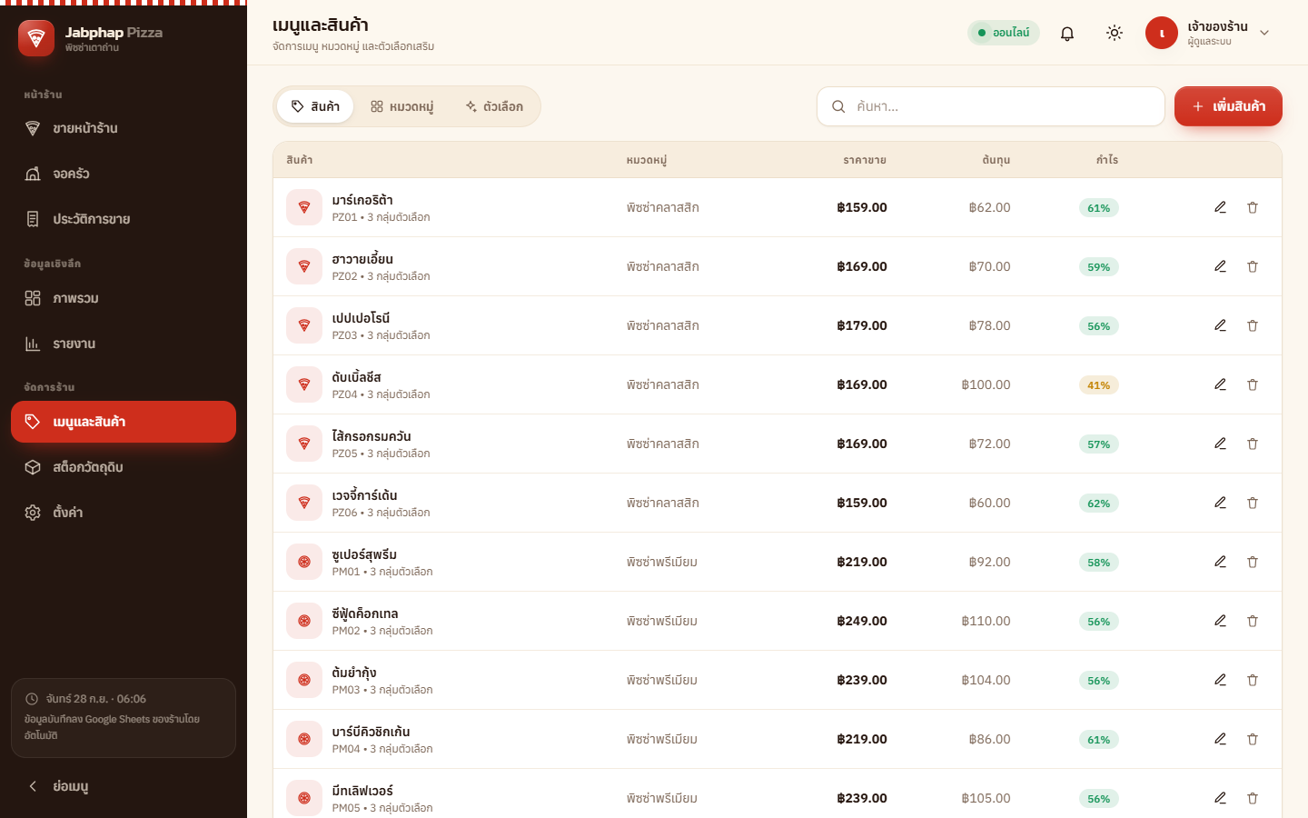
Task: Click the Jabphap Pizza logo icon
Action: (x=36, y=38)
